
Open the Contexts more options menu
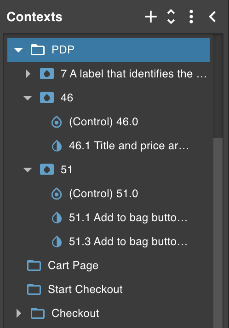(191, 17)
